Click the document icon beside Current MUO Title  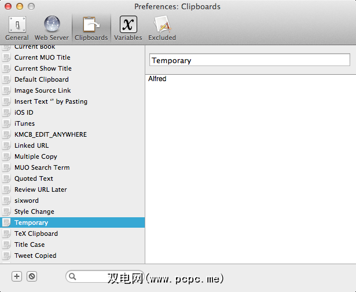[x=6, y=57]
